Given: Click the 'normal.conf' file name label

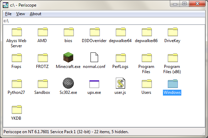Looking at the screenshot, I should (94, 67).
